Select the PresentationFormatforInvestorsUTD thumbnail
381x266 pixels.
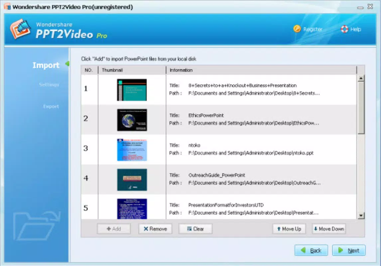132,209
